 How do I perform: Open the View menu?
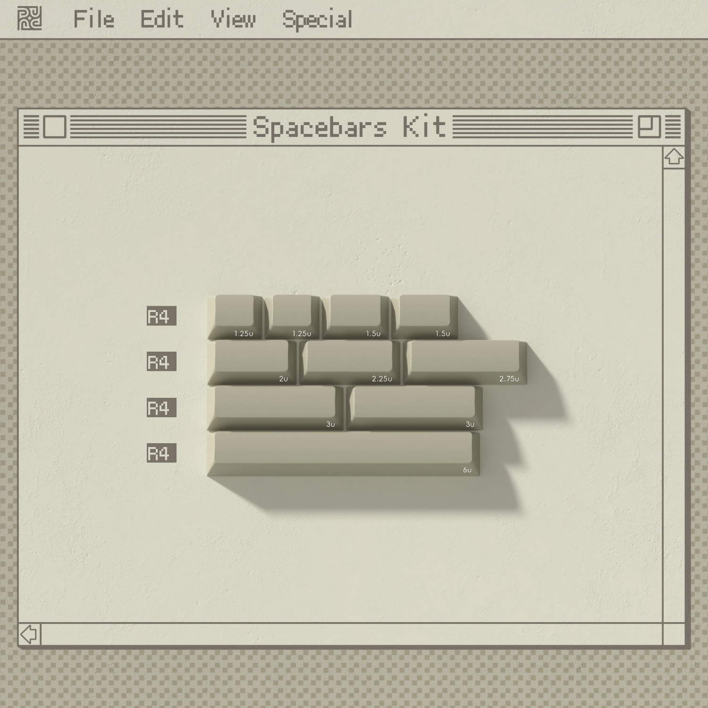[x=233, y=19]
